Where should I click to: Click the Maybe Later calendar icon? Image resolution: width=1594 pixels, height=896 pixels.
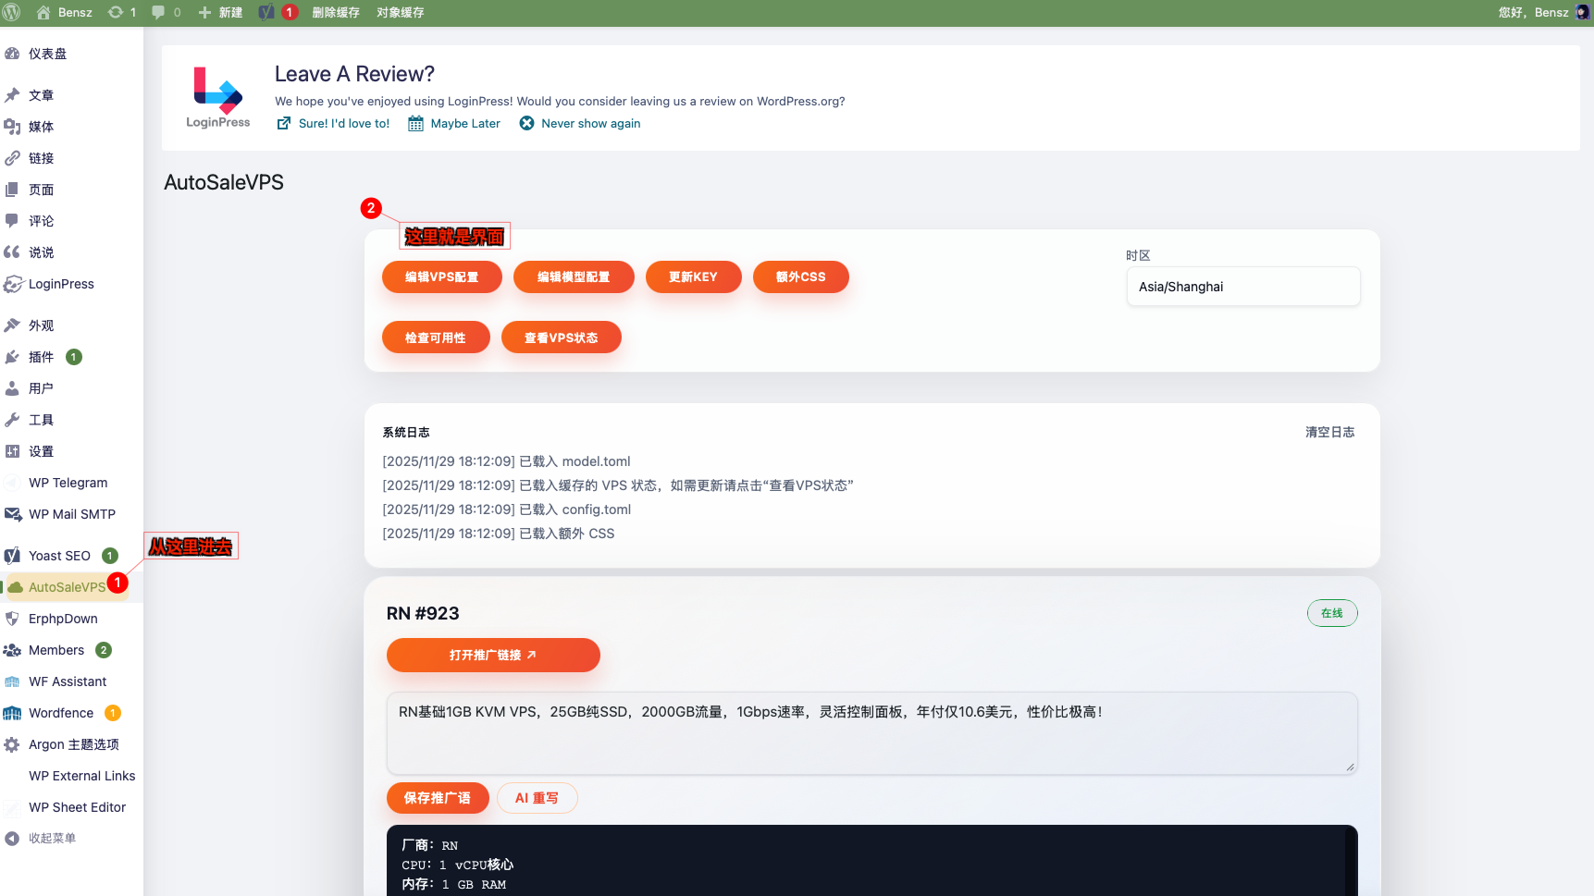coord(416,123)
